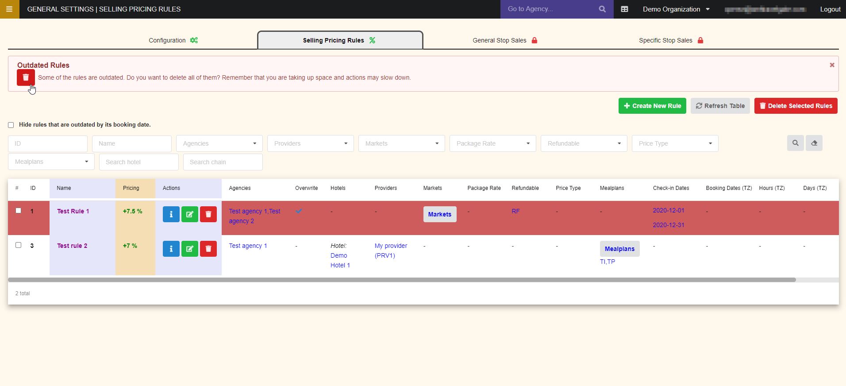Switch to the Configuration tab
The height and width of the screenshot is (386, 846).
173,40
